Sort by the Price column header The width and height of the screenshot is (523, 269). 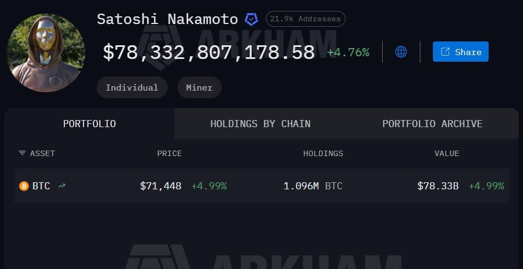coord(169,153)
